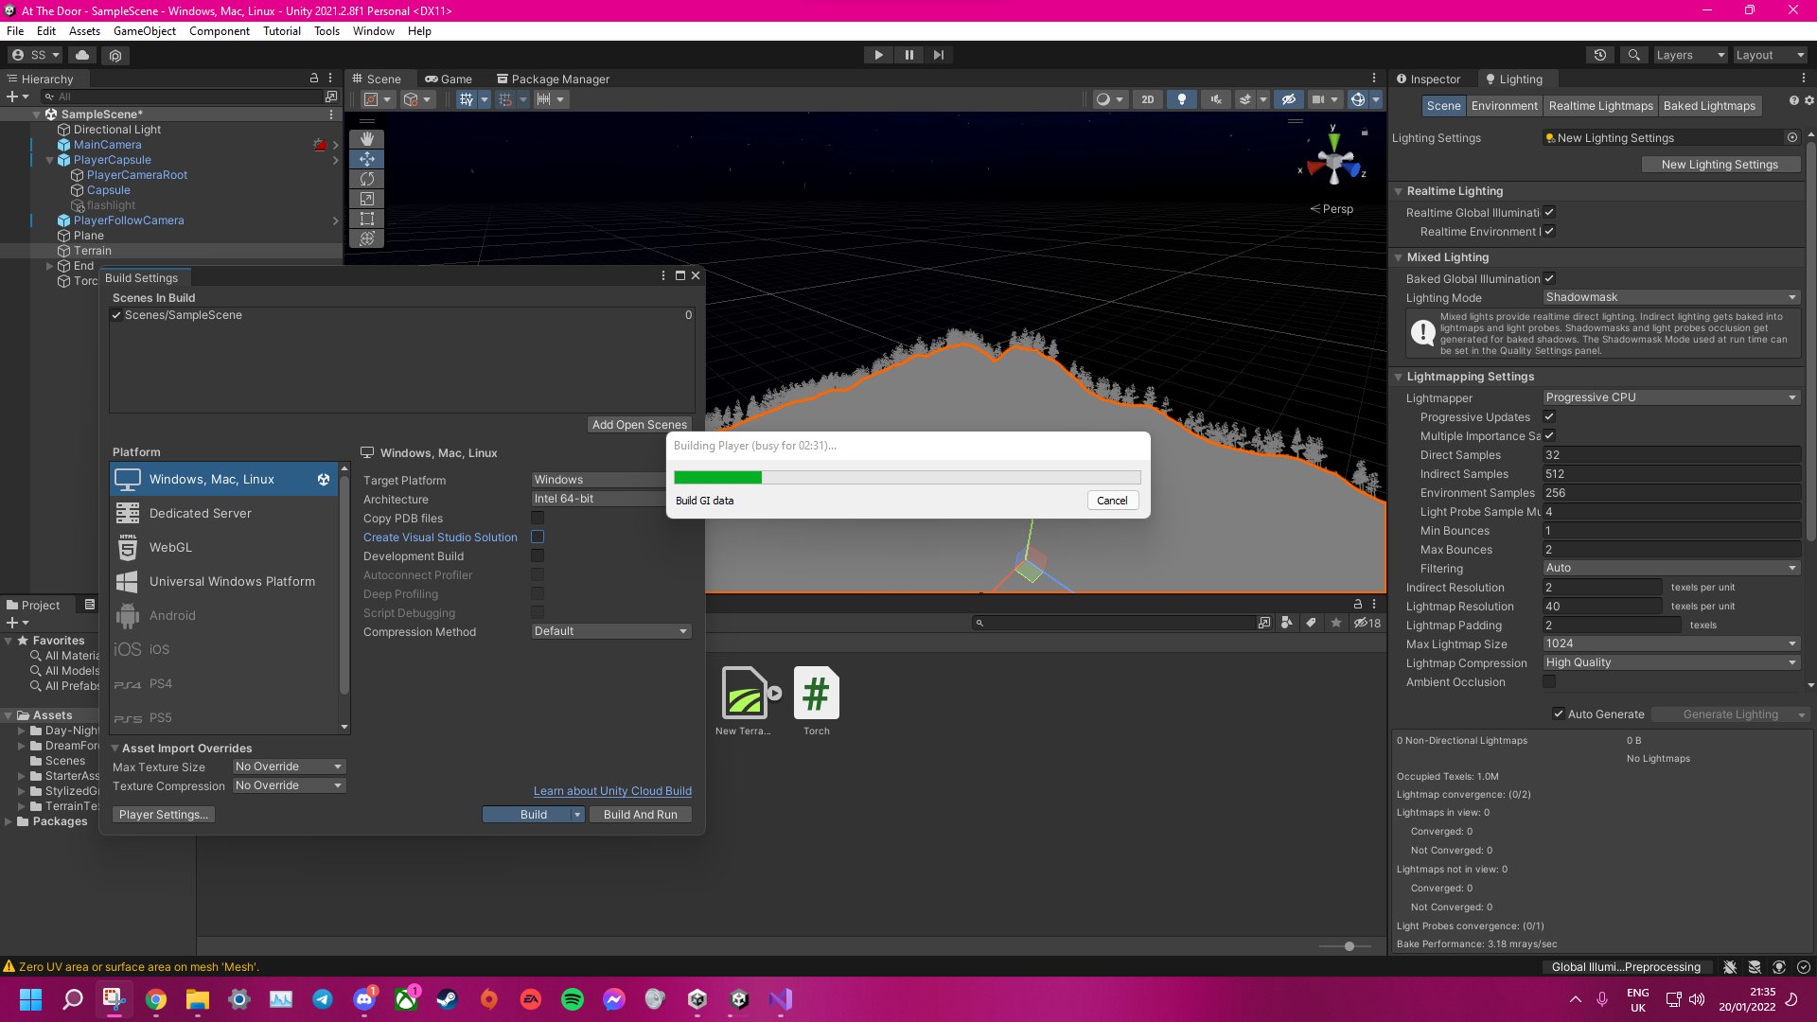
Task: Enable the Ambient Occlusion checkbox
Action: tap(1549, 682)
